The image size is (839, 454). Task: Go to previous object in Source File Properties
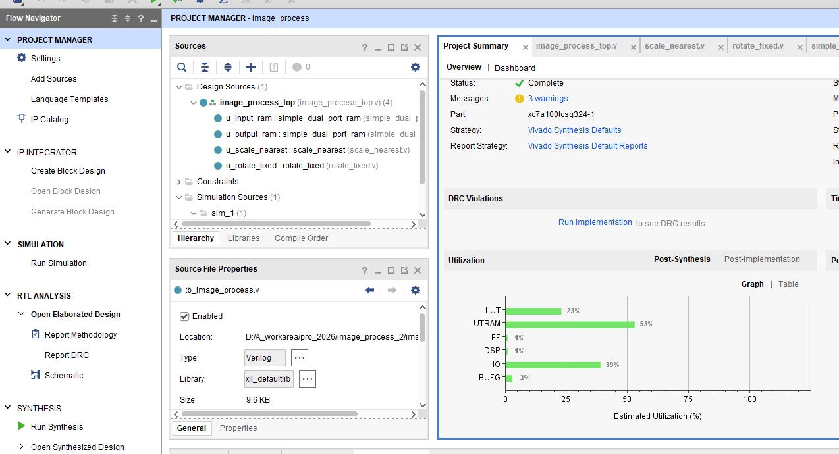369,290
